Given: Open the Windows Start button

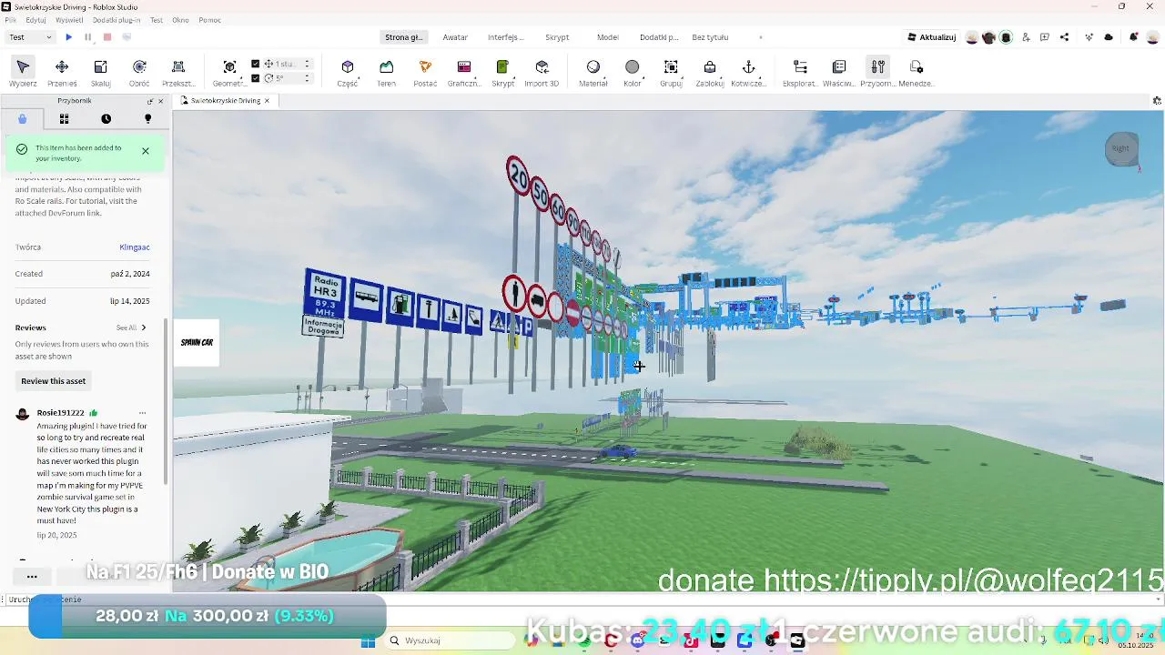Looking at the screenshot, I should 368,641.
